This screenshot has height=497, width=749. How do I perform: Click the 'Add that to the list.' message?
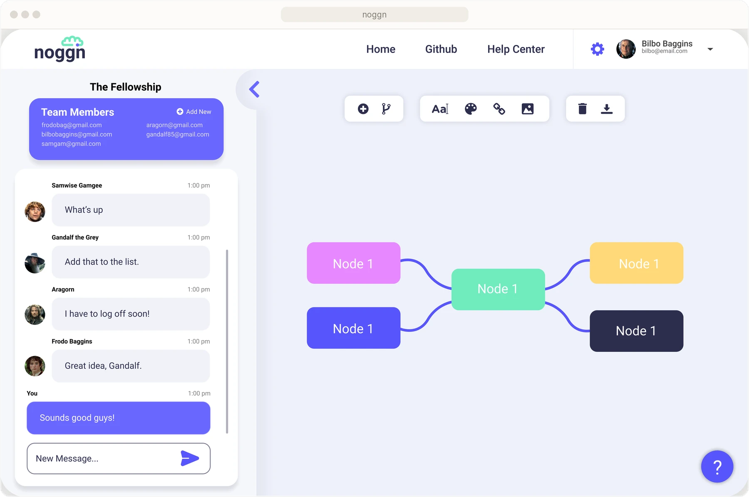point(131,262)
